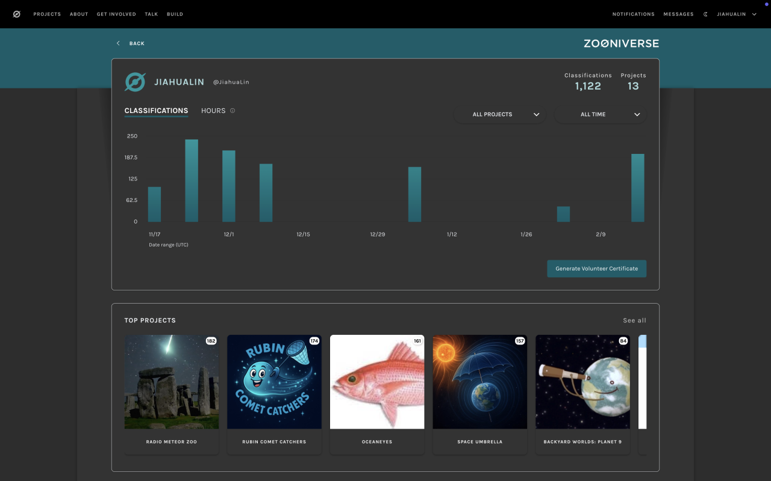
Task: Click the 161 badge on OceanEyes
Action: pos(417,341)
